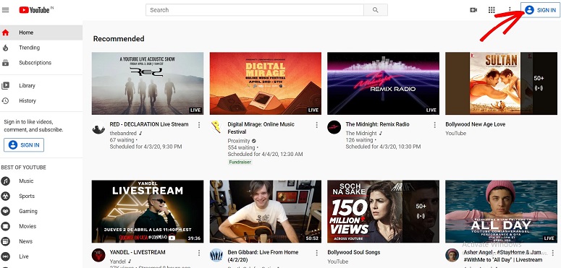The image size is (561, 268).
Task: Open options menu for YANDEL - LIVESTREAM
Action: 199,253
